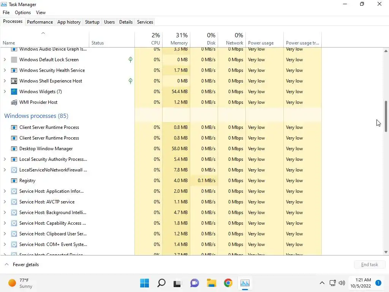Click the Service Host: Clipboard User Service gear icon

click(x=14, y=234)
